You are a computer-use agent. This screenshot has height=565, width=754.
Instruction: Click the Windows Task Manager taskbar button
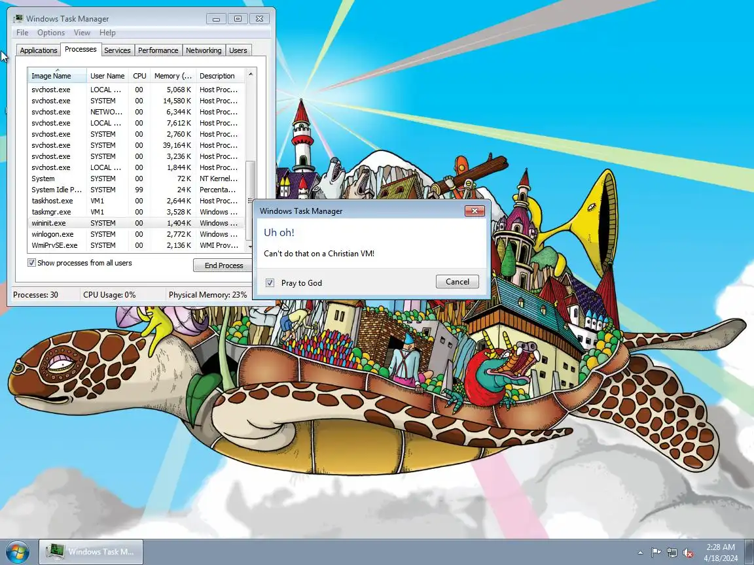point(90,551)
